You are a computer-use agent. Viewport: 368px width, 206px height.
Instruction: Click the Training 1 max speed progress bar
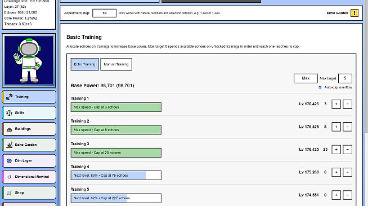(116, 108)
